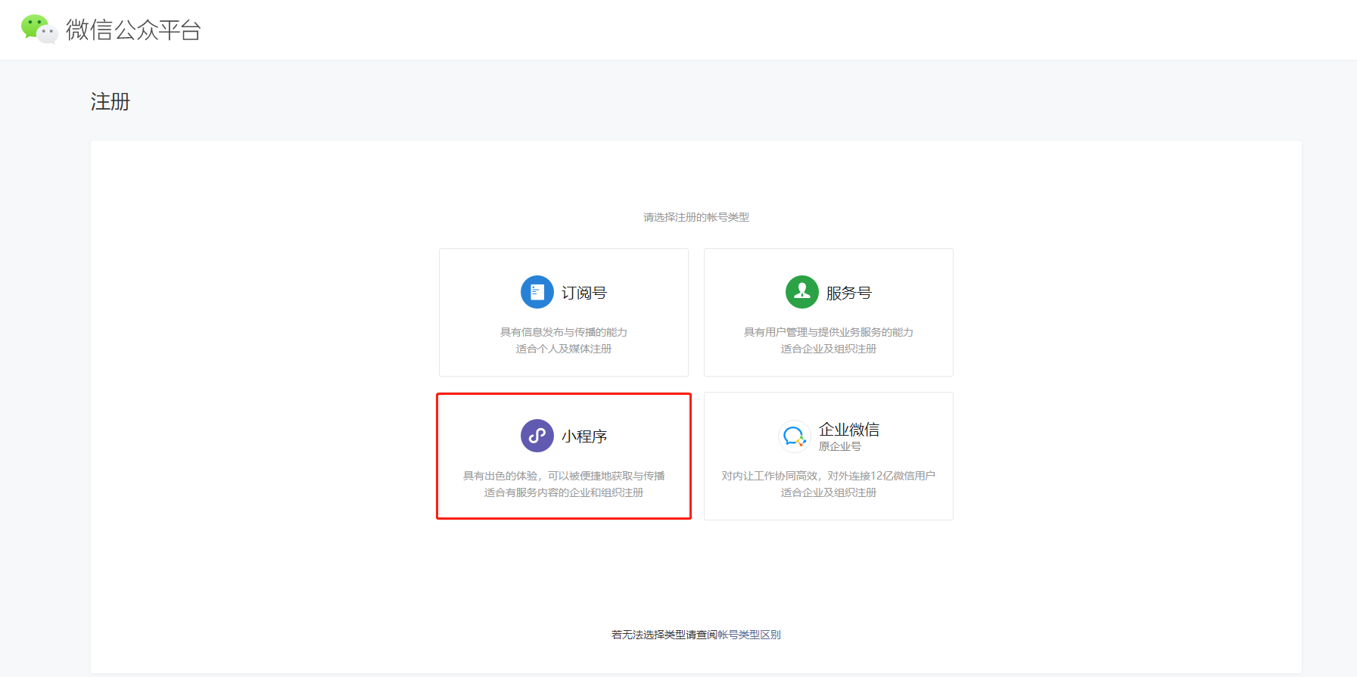Click text 具有用户管理与提供业务服务的能力
This screenshot has height=677, width=1357.
[x=829, y=332]
